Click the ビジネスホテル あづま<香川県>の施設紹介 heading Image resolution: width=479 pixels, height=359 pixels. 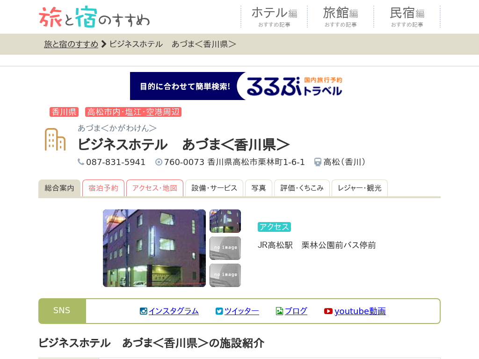tap(152, 343)
